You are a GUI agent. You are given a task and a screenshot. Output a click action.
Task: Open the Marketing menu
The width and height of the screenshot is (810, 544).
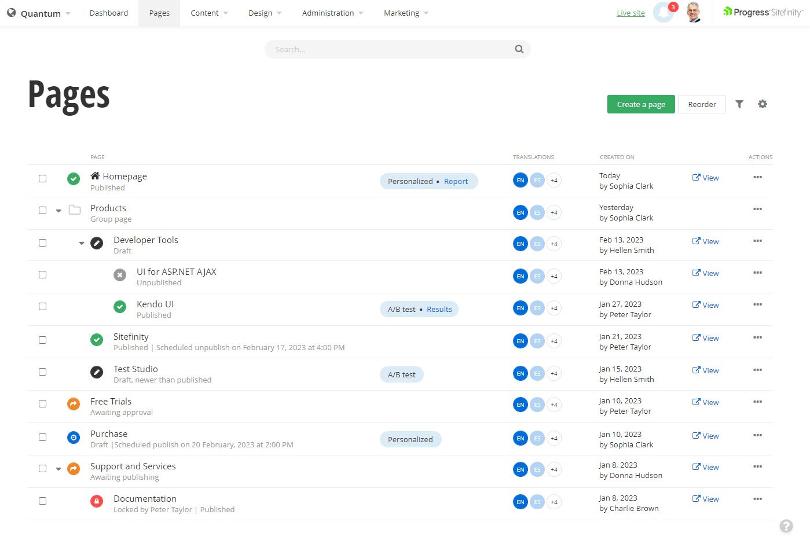coord(405,13)
